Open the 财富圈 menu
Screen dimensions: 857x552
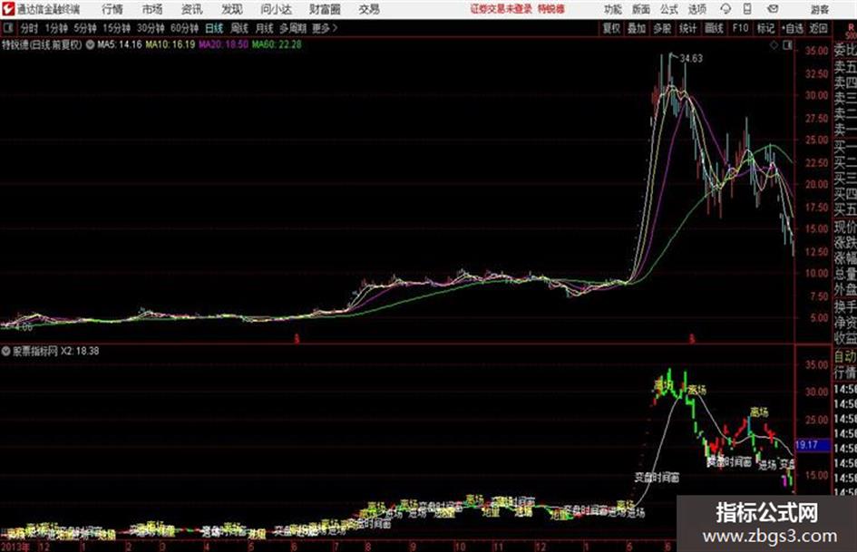[x=325, y=9]
